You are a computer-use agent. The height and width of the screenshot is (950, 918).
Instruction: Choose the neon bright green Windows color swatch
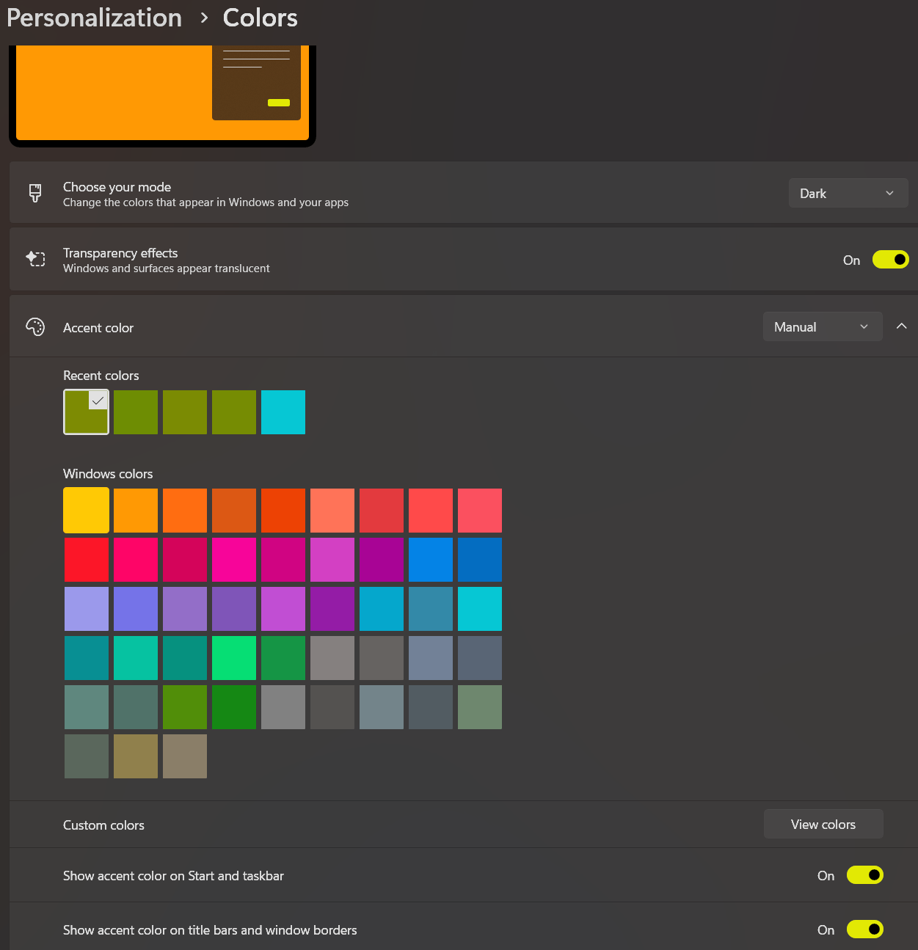tap(234, 658)
